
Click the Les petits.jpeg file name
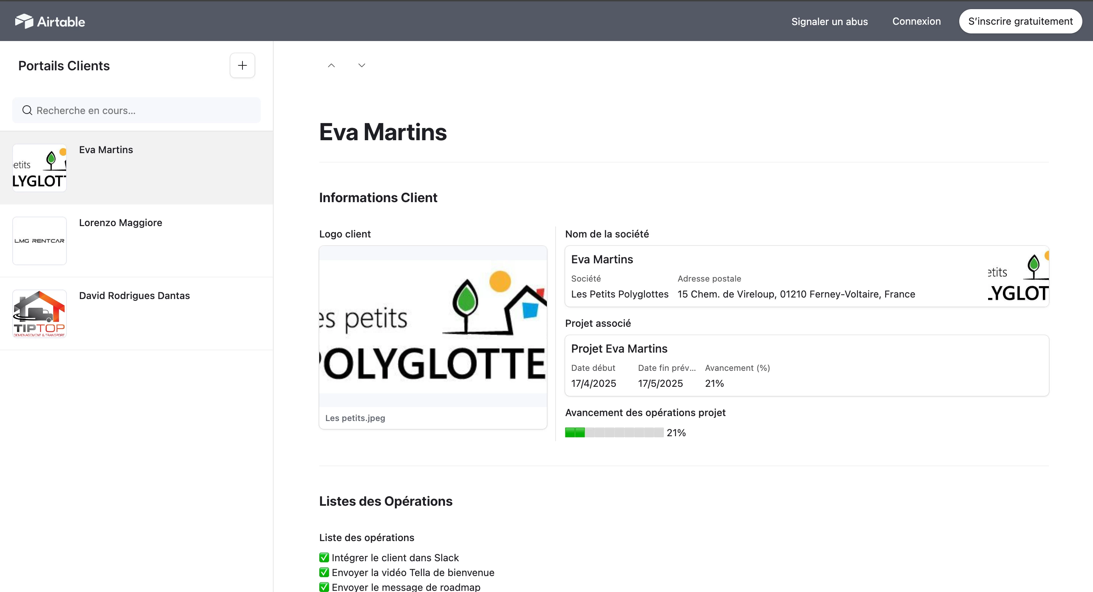(355, 418)
